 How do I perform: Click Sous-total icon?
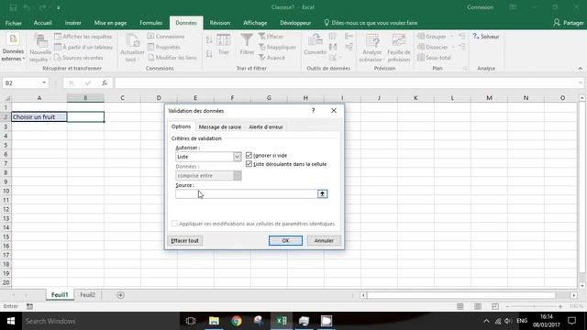[434, 58]
